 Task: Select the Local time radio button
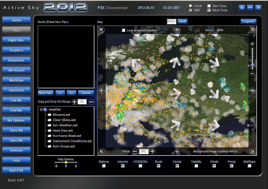[190, 6]
